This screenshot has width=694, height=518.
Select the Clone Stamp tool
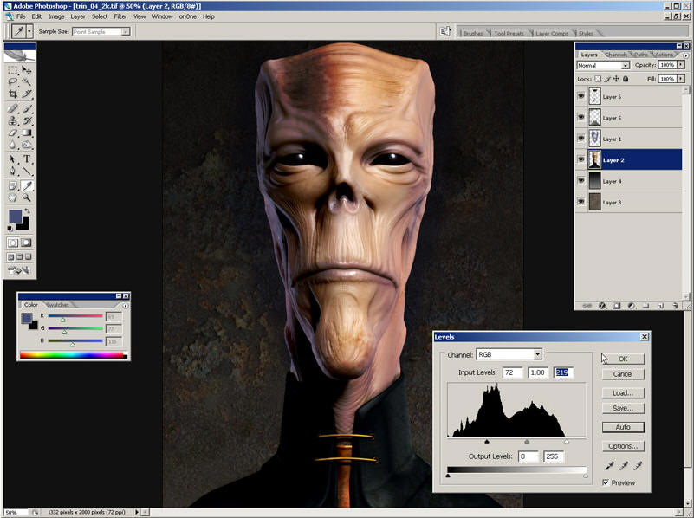click(x=13, y=120)
